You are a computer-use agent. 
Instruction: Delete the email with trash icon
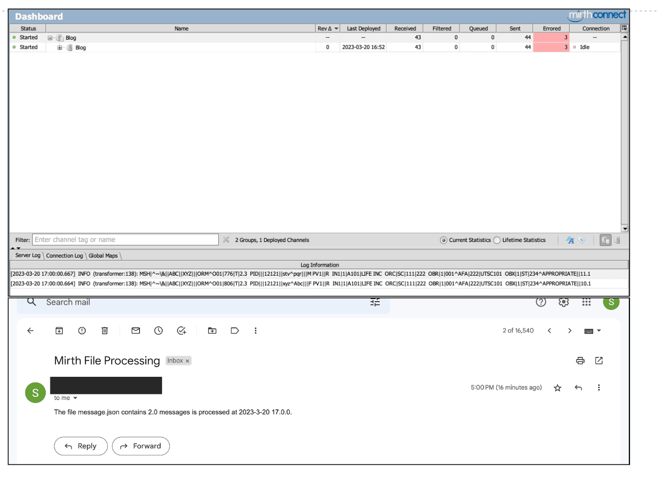point(105,331)
